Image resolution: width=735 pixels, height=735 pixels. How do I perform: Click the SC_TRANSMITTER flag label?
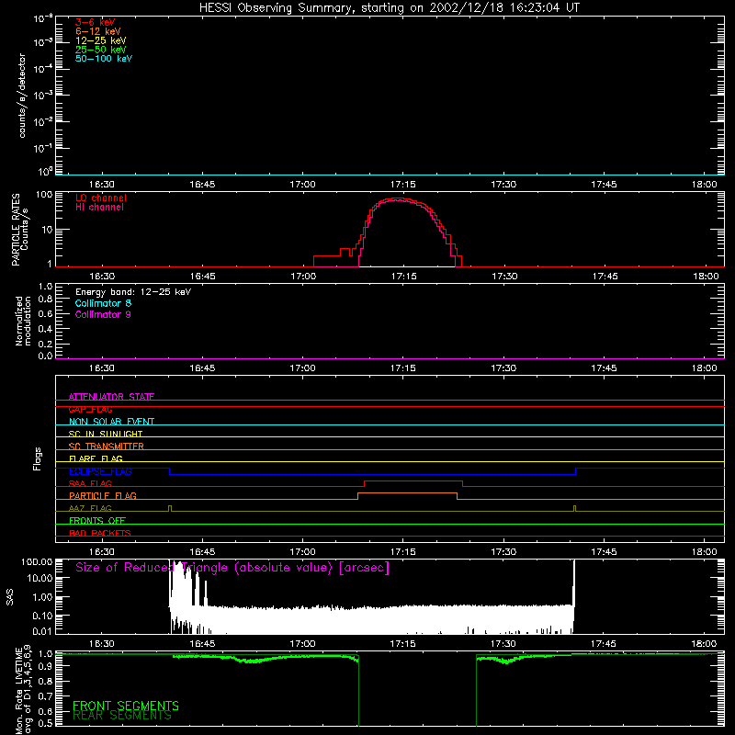point(106,447)
